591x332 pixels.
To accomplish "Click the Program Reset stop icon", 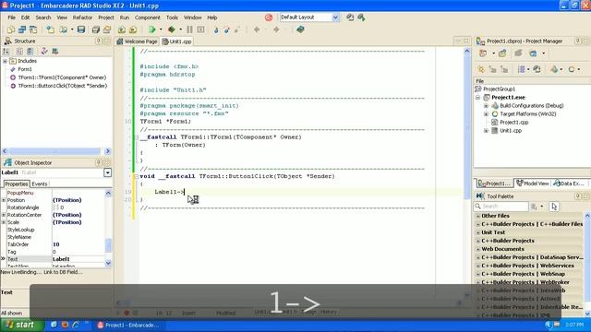I will coord(200,30).
